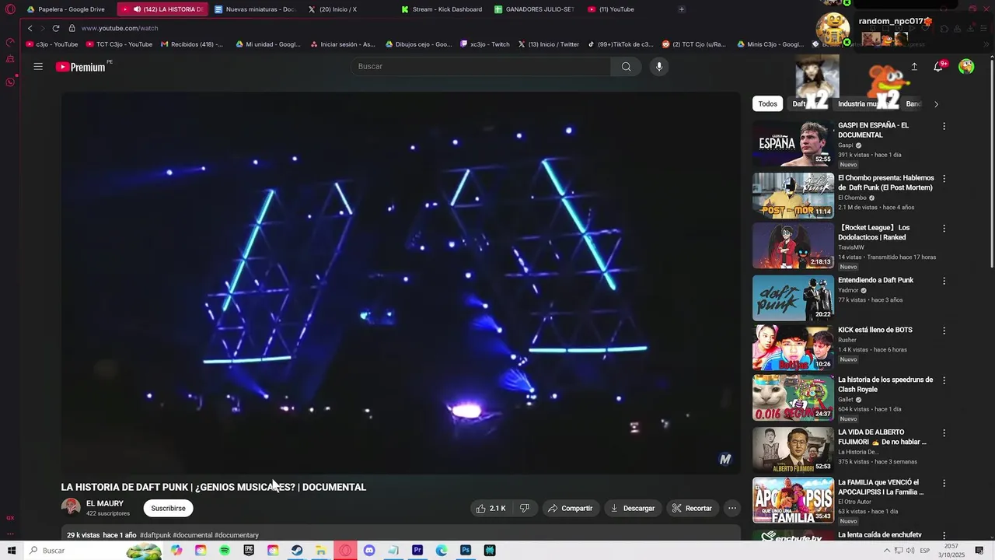Open Steam from taskbar
The image size is (995, 560).
click(x=297, y=551)
